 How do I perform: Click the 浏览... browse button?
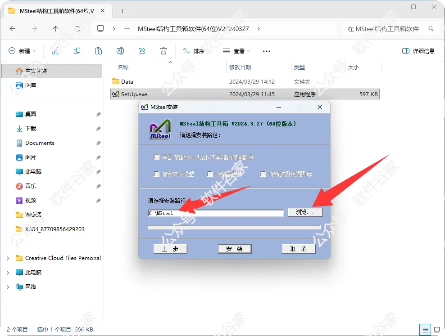(x=305, y=212)
